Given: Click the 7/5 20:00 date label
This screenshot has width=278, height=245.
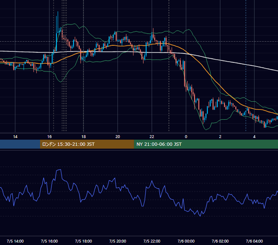Looking at the screenshot, I should [x=118, y=241].
